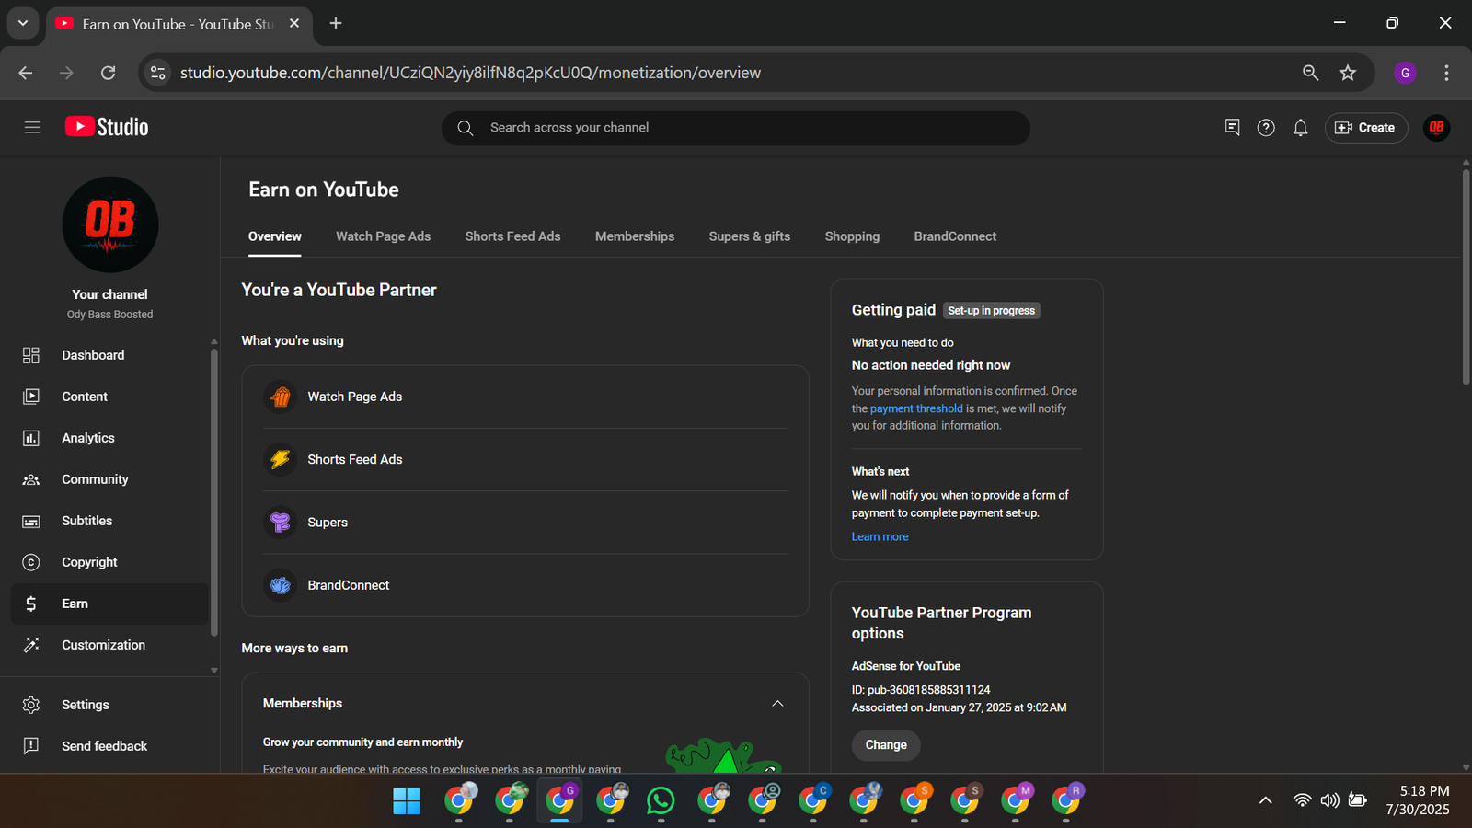Select Earn in the sidebar
The height and width of the screenshot is (828, 1472).
pos(110,604)
